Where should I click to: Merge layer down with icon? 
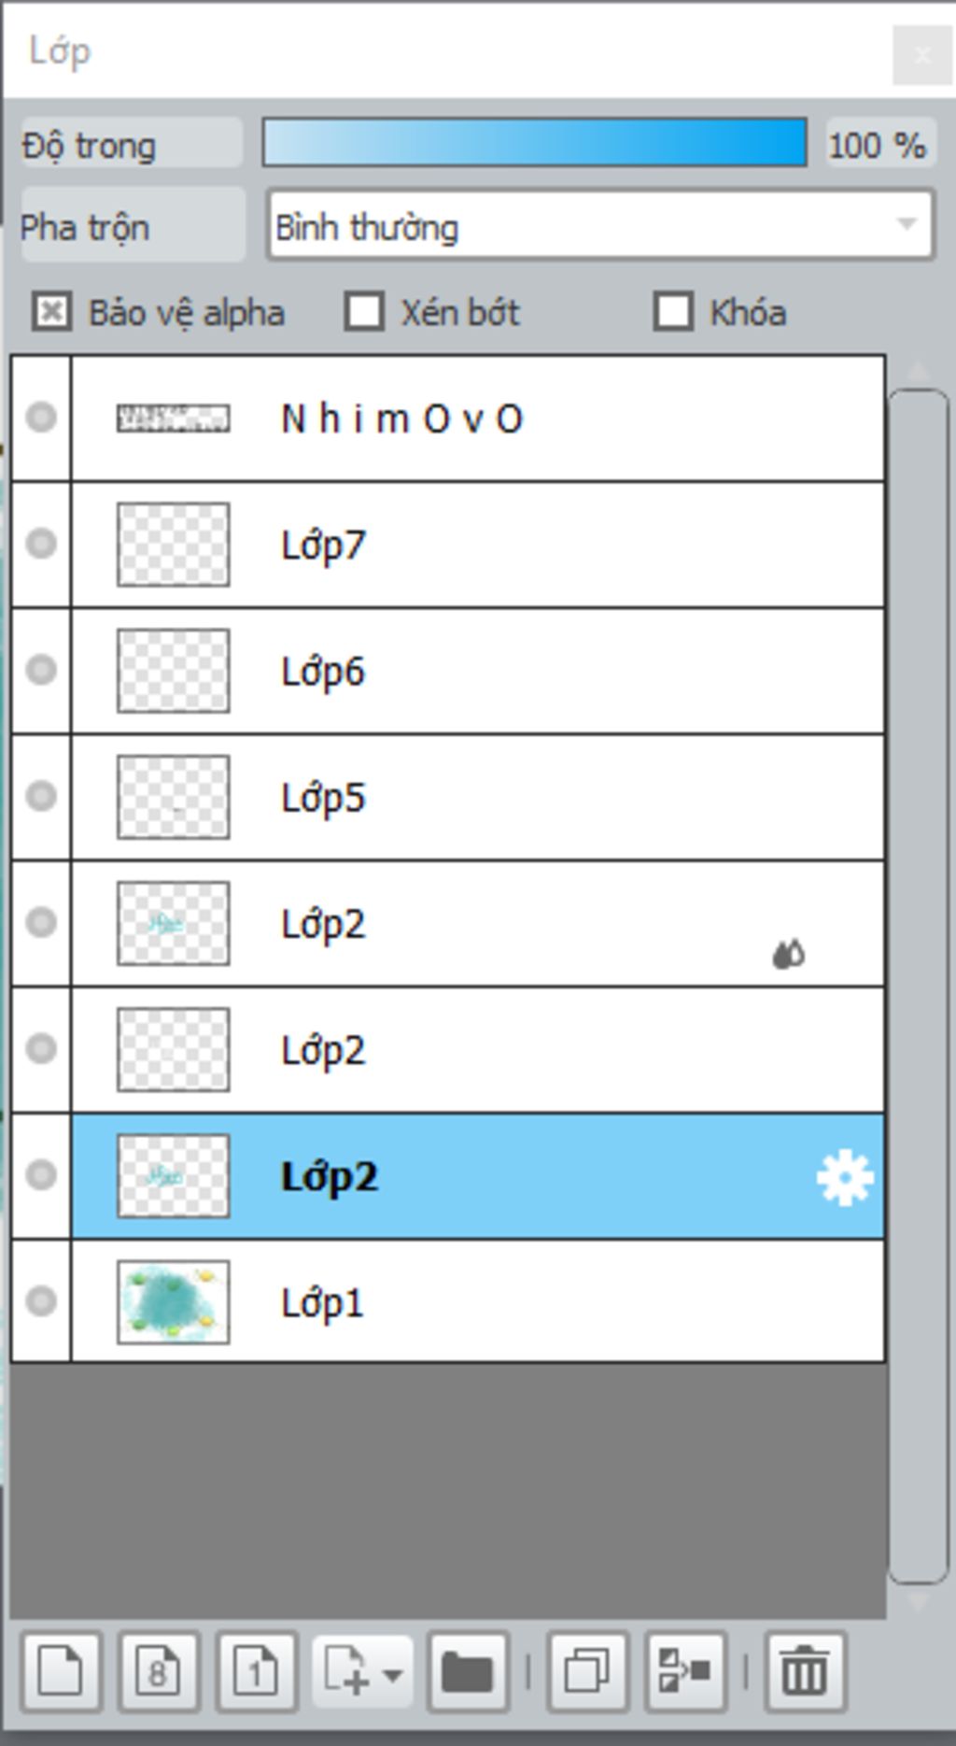(685, 1671)
